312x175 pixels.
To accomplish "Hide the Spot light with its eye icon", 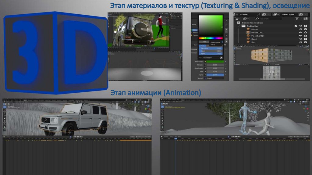I will point(301,39).
